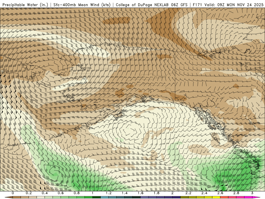The height and width of the screenshot is (199, 265).
Task: Click the "F171" forecast hour text
Action: pos(197,5)
